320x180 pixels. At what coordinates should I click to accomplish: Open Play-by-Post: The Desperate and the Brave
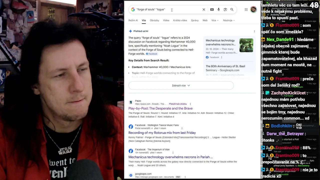[x=160, y=108]
